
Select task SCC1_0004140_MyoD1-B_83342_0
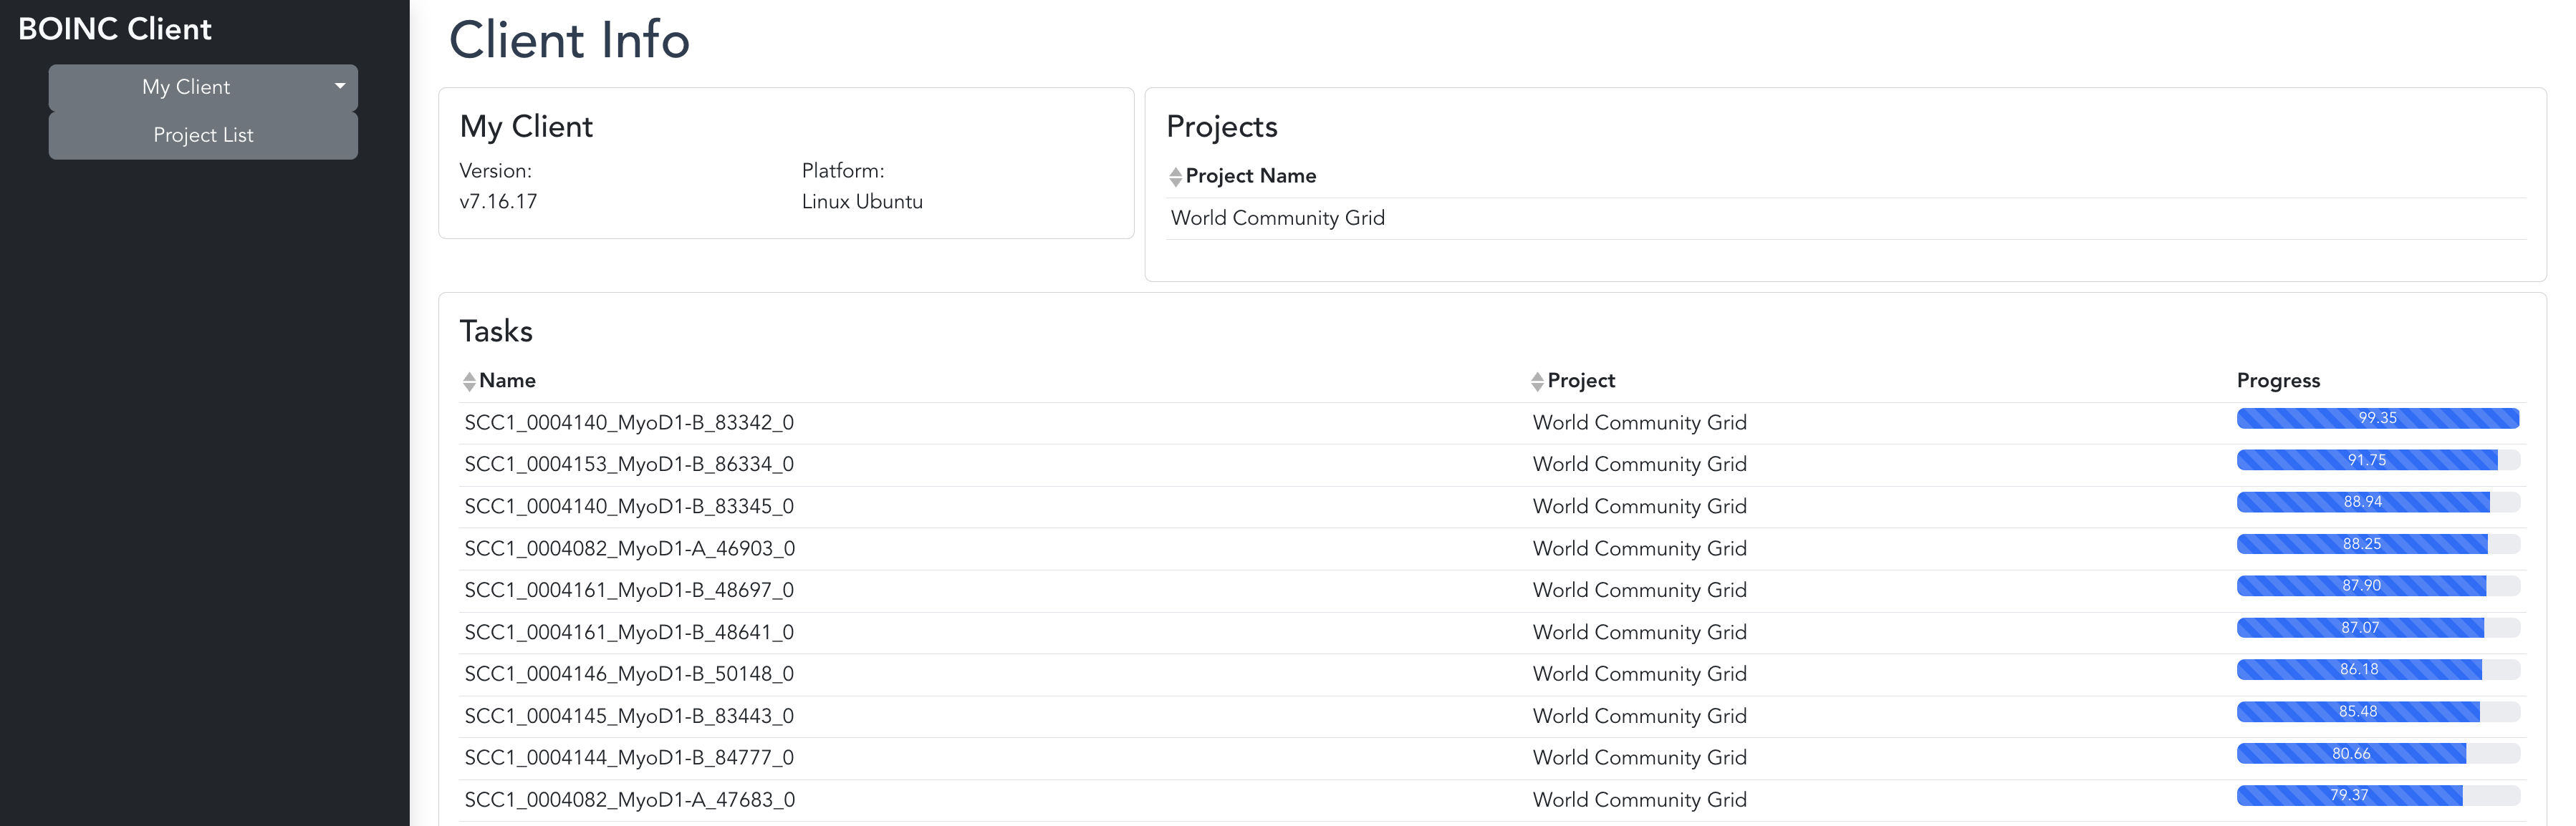click(629, 422)
